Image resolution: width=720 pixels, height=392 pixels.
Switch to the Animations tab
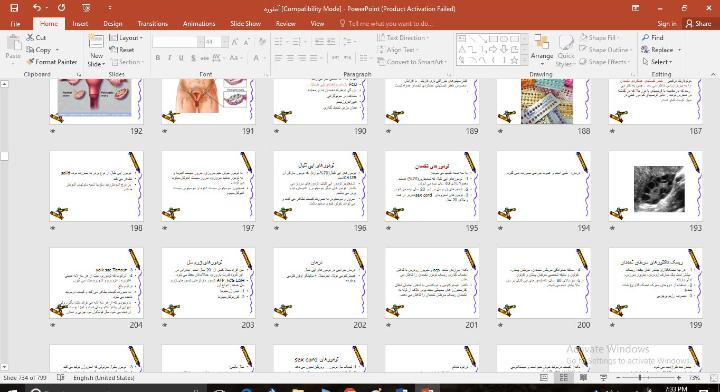tap(199, 24)
